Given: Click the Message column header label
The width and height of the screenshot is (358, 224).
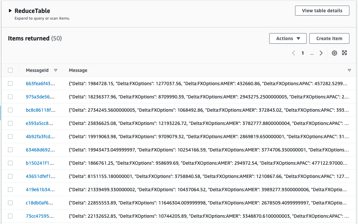Looking at the screenshot, I should point(78,70).
